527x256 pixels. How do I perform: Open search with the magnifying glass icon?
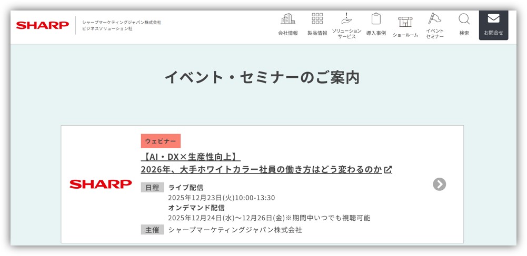[x=464, y=19]
